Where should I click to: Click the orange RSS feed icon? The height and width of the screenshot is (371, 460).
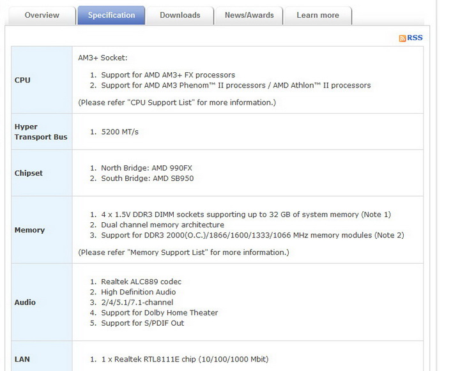[x=402, y=38]
